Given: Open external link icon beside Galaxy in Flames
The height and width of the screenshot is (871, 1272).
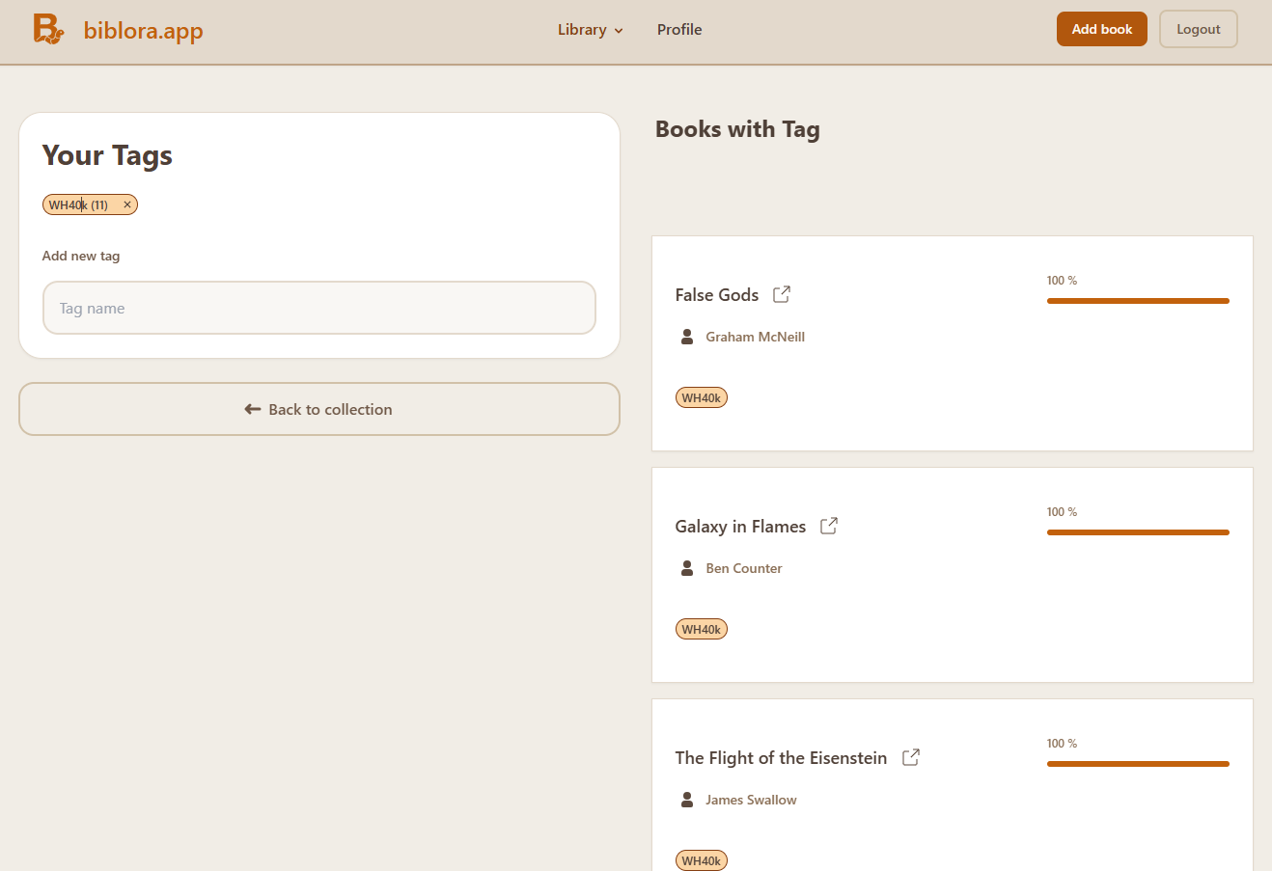Looking at the screenshot, I should [x=829, y=526].
